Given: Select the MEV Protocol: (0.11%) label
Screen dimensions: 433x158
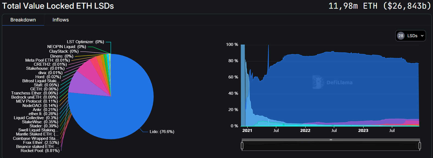Looking at the screenshot, I should tap(37, 101).
